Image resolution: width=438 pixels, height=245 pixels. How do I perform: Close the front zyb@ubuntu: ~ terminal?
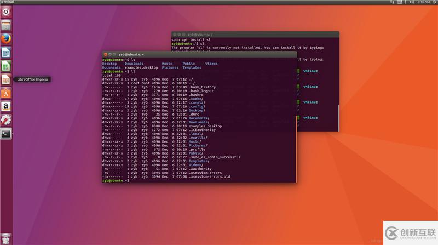pos(105,54)
